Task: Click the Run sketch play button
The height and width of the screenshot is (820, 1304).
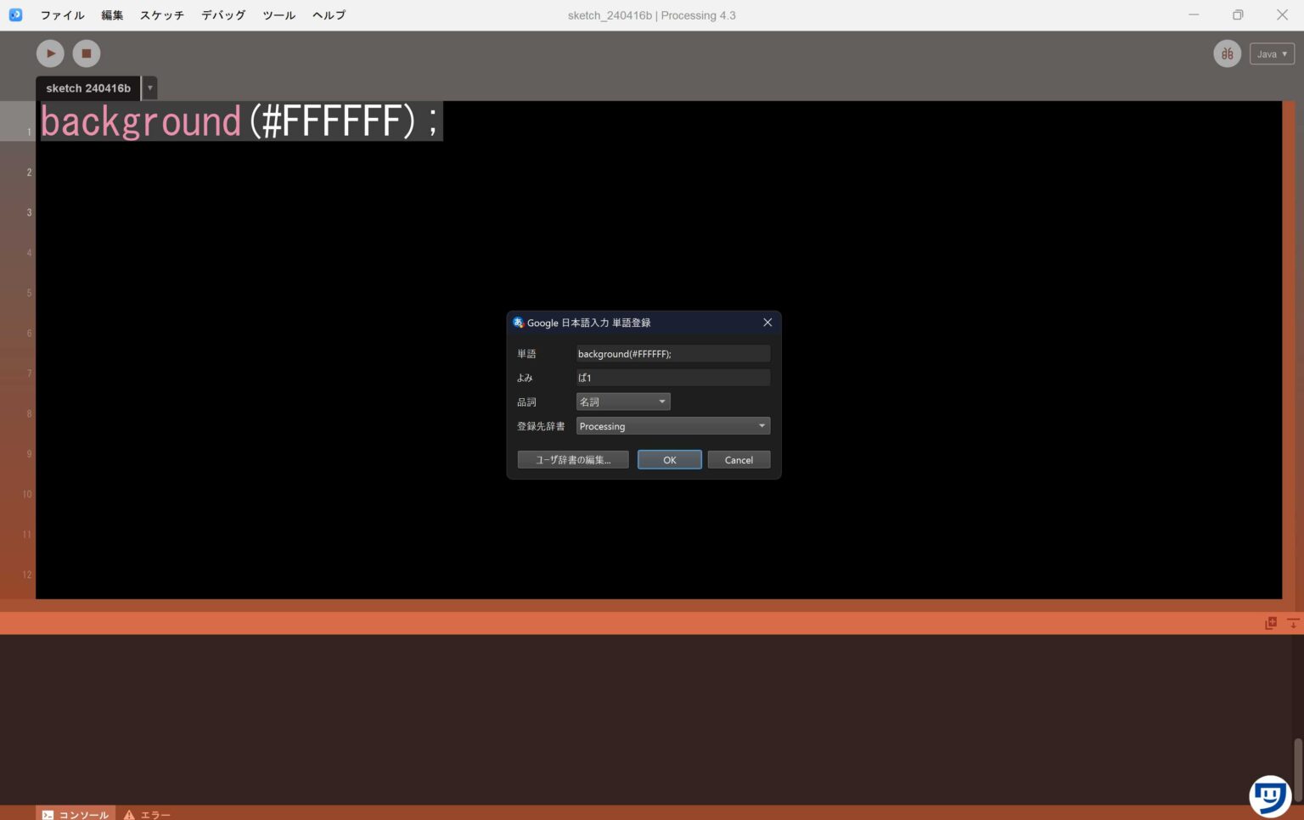Action: click(x=50, y=53)
